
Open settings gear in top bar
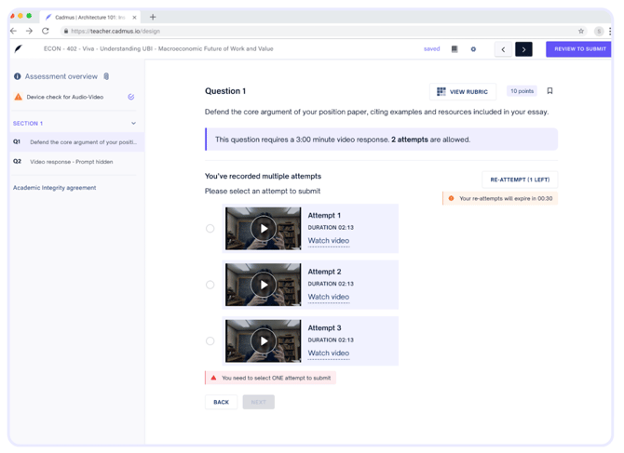point(473,49)
